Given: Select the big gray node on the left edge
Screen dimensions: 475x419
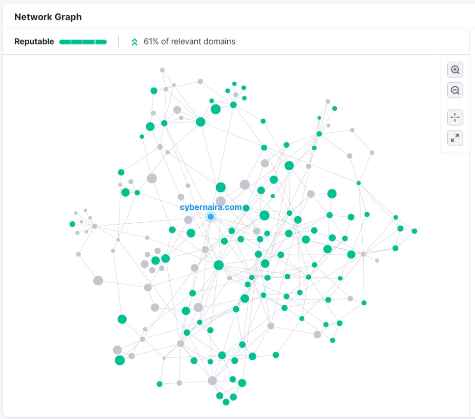Looking at the screenshot, I should [97, 280].
